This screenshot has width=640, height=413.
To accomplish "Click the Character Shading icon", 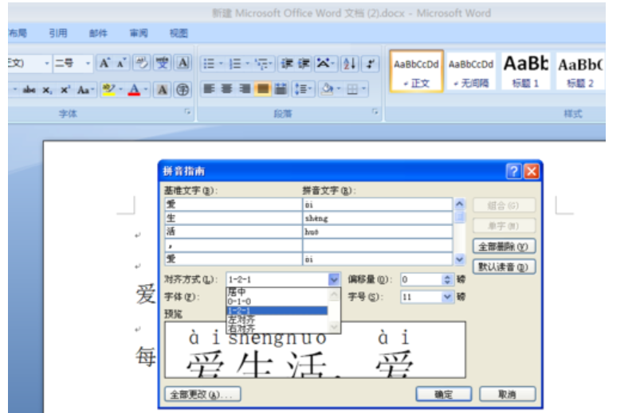I will (162, 89).
